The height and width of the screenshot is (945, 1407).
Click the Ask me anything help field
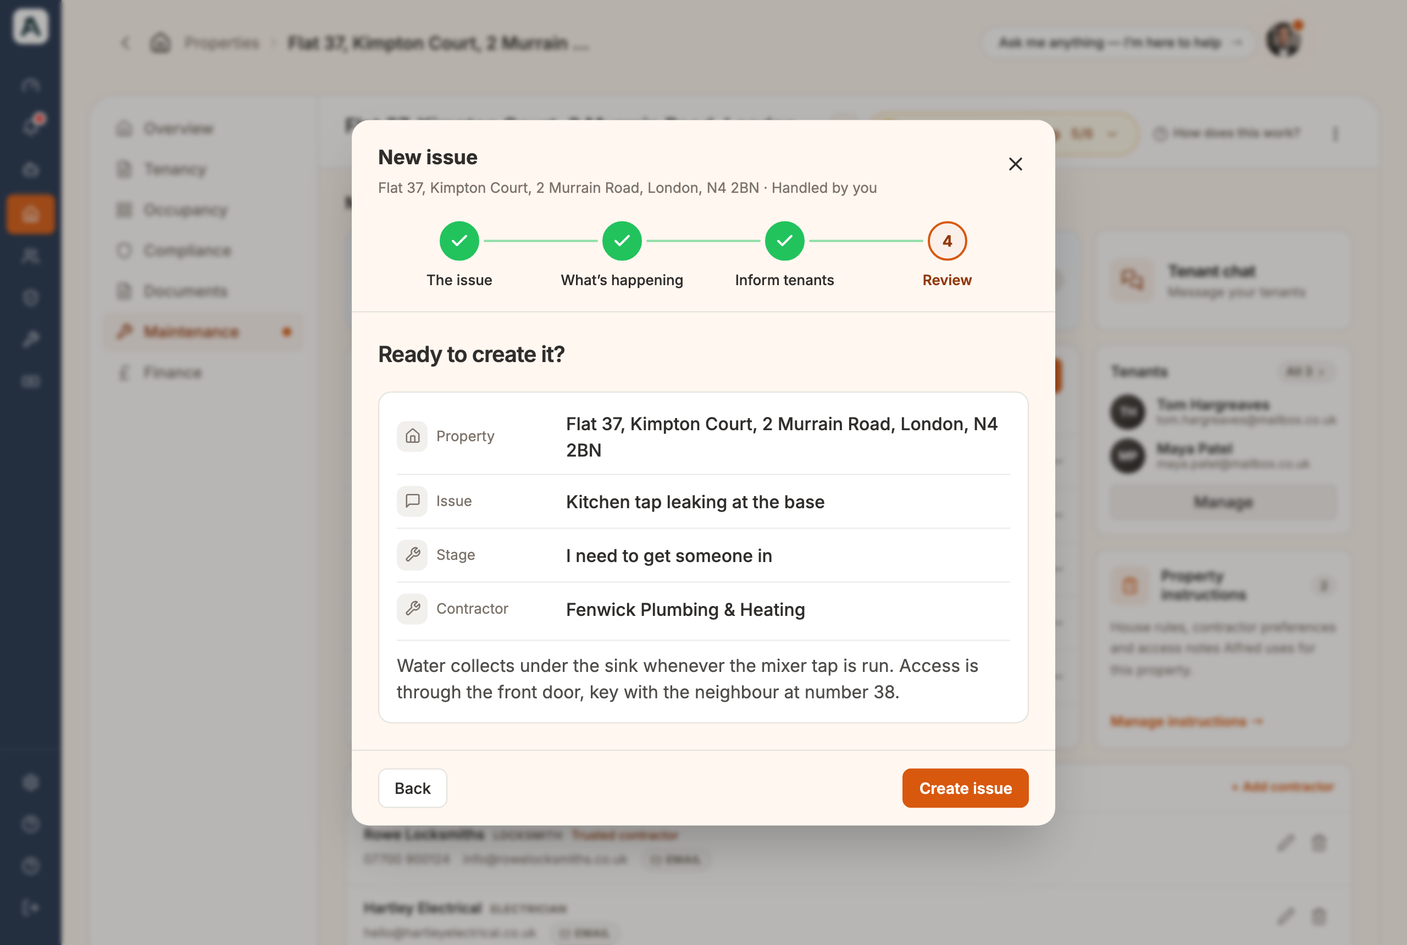1119,42
